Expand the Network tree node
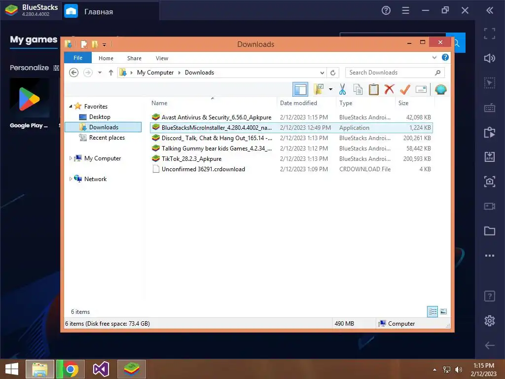505x379 pixels. (71, 179)
